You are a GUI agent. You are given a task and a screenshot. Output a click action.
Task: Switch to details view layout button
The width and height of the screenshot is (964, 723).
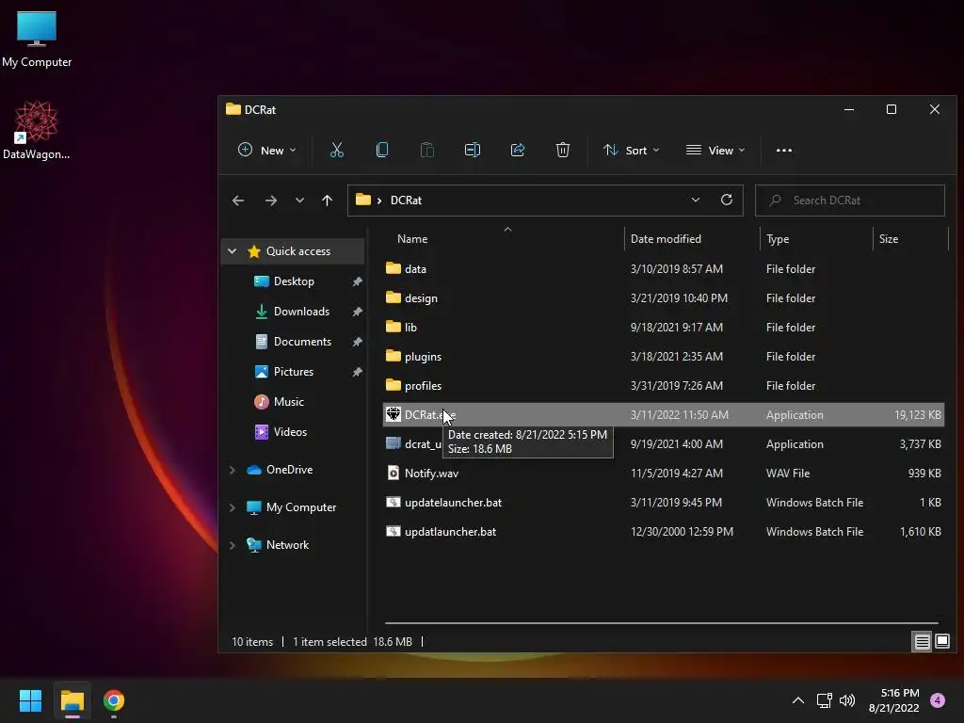coord(923,642)
